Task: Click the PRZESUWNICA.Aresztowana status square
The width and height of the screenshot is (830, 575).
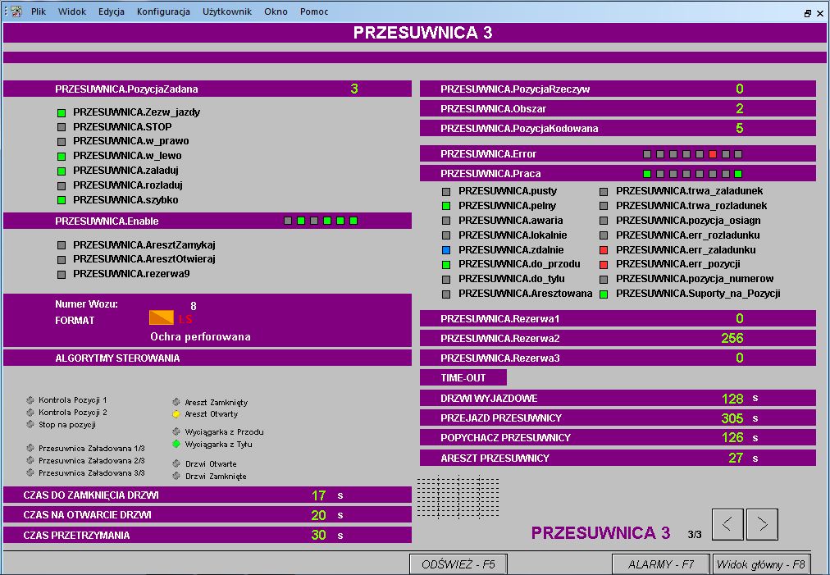Action: pyautogui.click(x=446, y=294)
